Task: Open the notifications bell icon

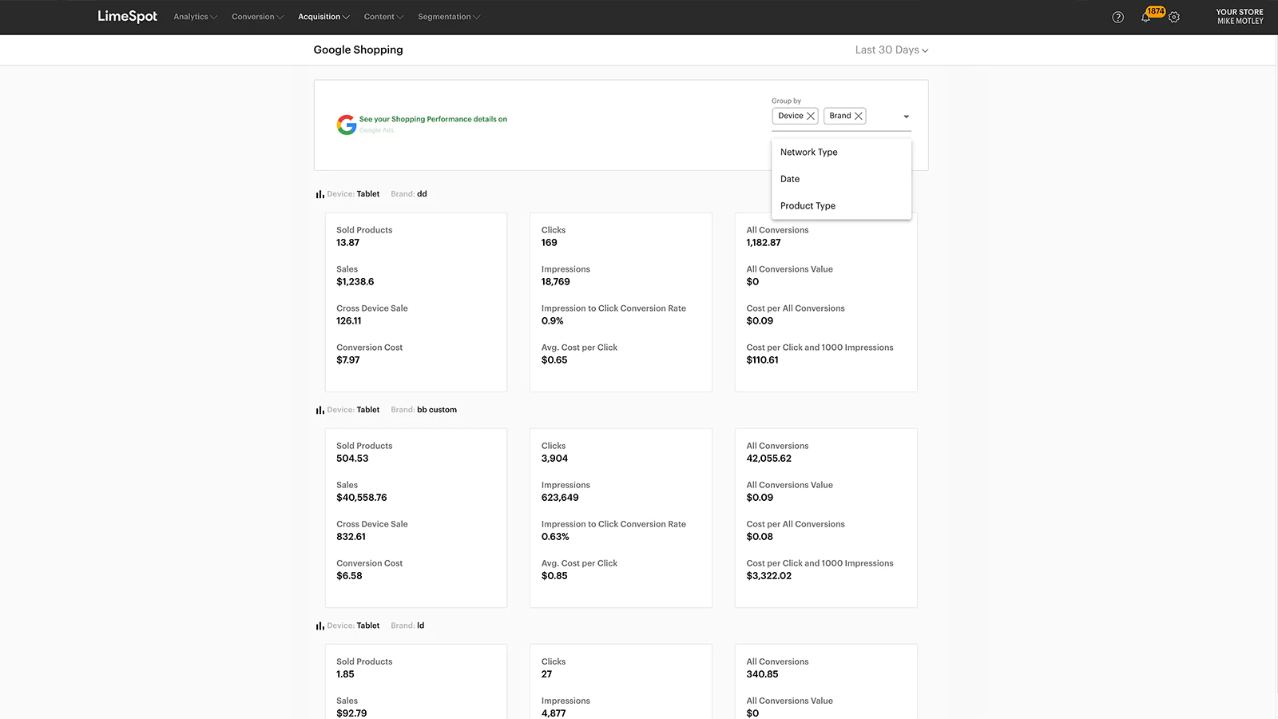Action: (1146, 17)
